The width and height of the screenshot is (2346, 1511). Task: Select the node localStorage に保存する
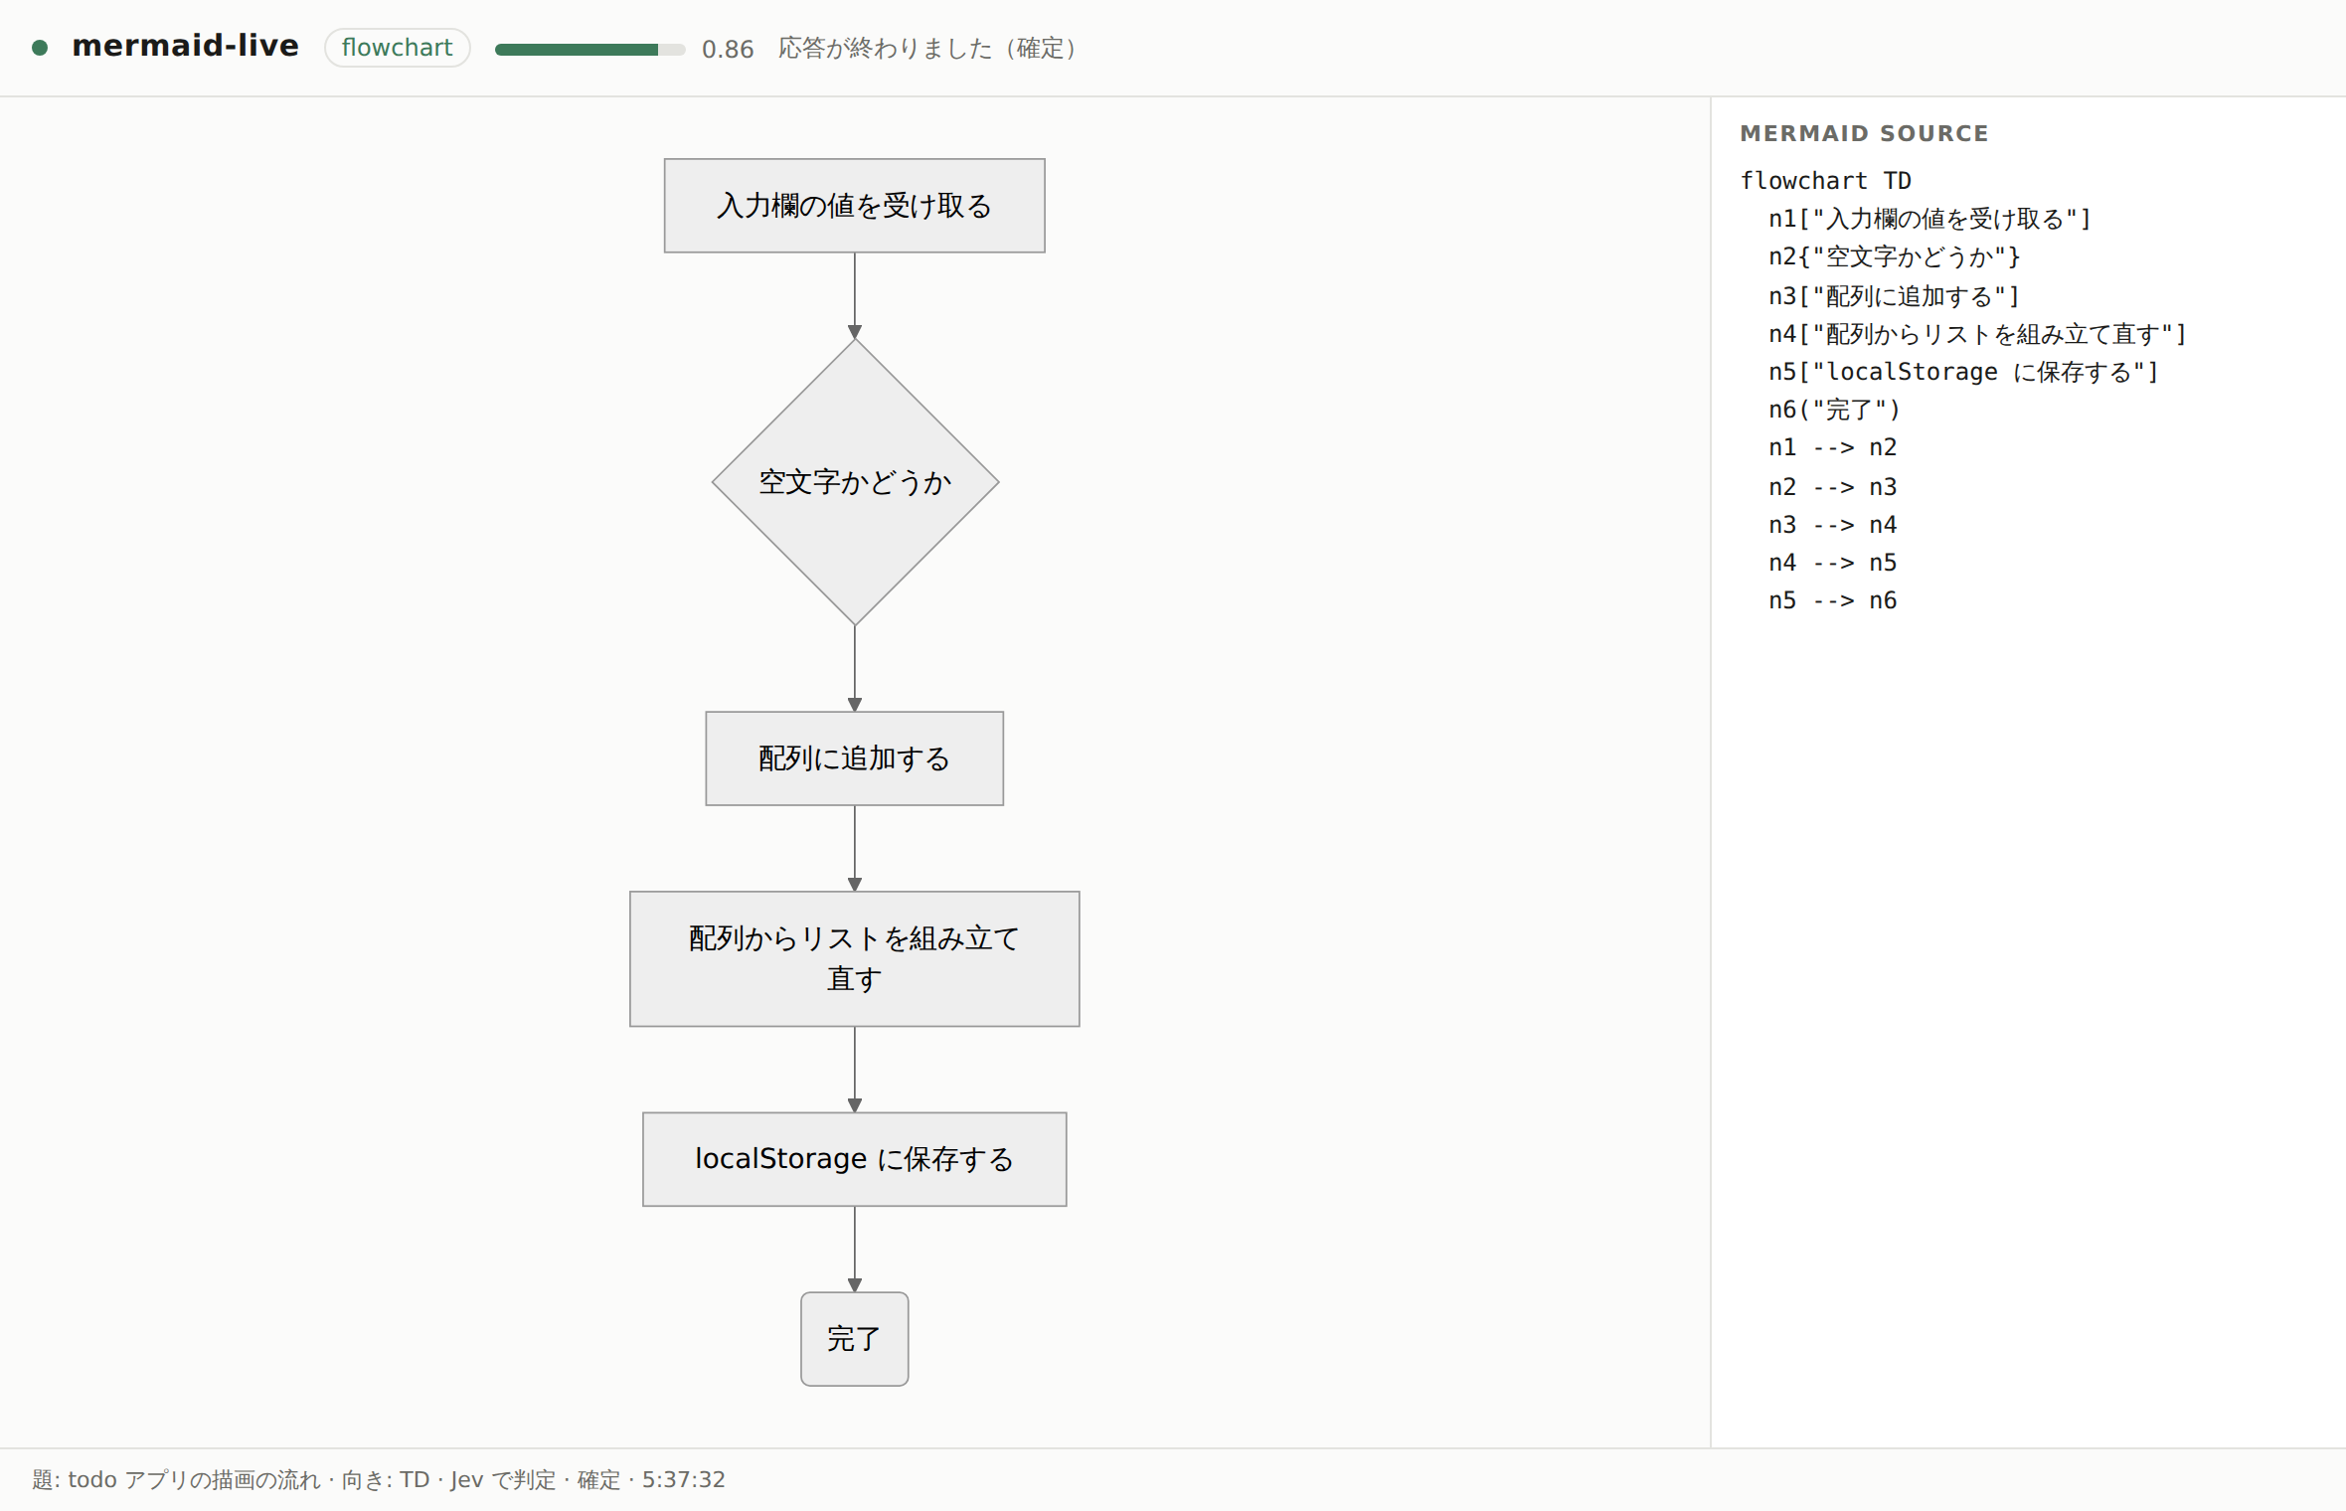click(854, 1159)
